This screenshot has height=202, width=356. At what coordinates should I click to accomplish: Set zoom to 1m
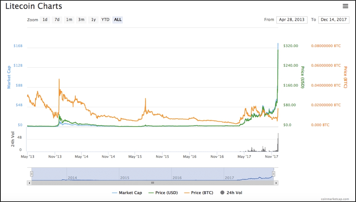click(69, 20)
